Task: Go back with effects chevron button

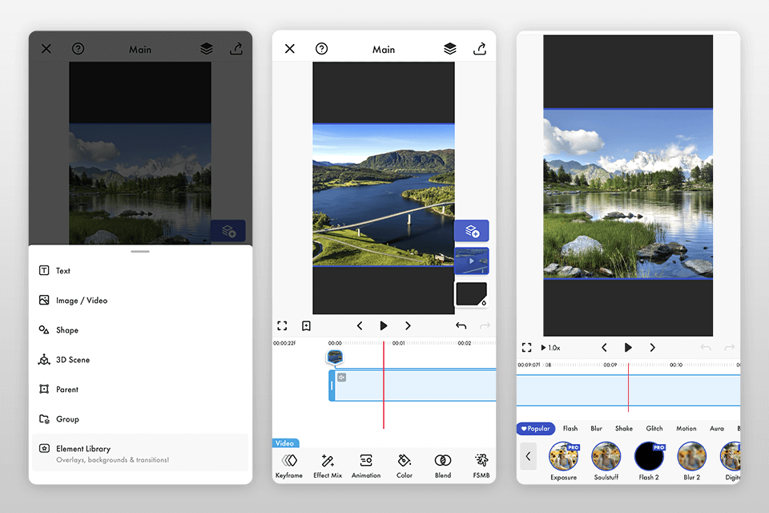Action: coord(528,456)
